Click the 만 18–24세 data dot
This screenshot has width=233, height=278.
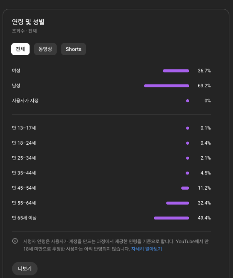coord(188,143)
